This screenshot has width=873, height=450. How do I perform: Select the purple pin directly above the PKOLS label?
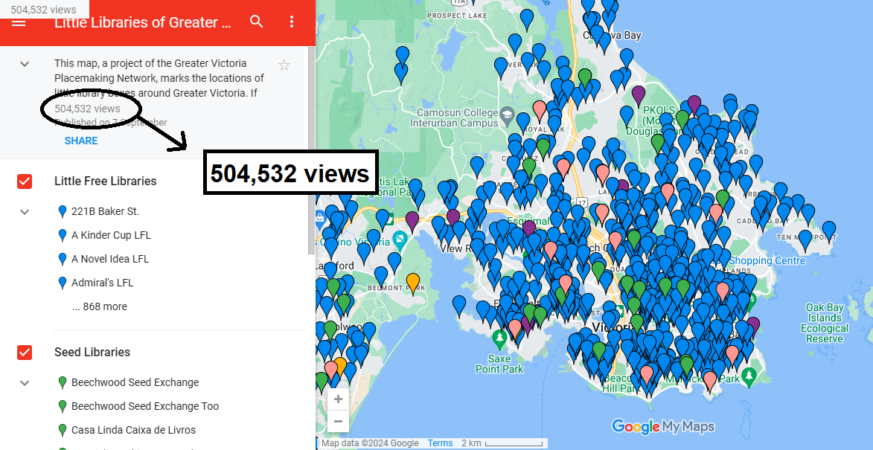(x=639, y=95)
